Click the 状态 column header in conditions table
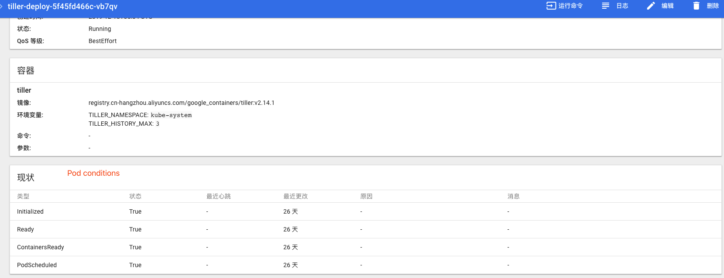Image resolution: width=724 pixels, height=278 pixels. [x=135, y=196]
